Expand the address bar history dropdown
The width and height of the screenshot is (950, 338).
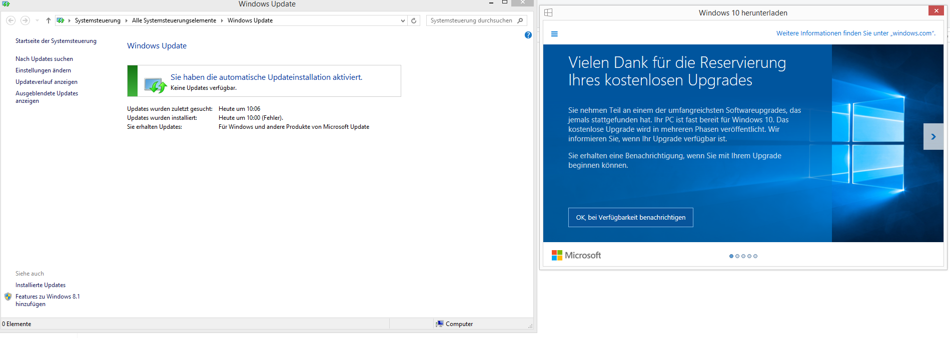403,20
